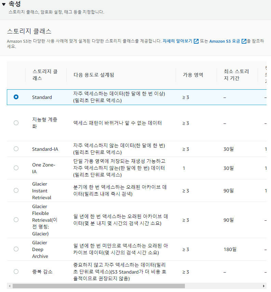Click the Standard-IA 30일 minimum duration
Screen dimensions: 271x292
pyautogui.click(x=229, y=149)
